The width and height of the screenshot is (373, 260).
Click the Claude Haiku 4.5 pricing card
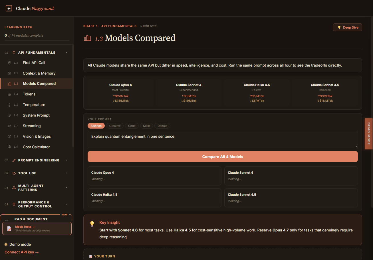tap(257, 93)
